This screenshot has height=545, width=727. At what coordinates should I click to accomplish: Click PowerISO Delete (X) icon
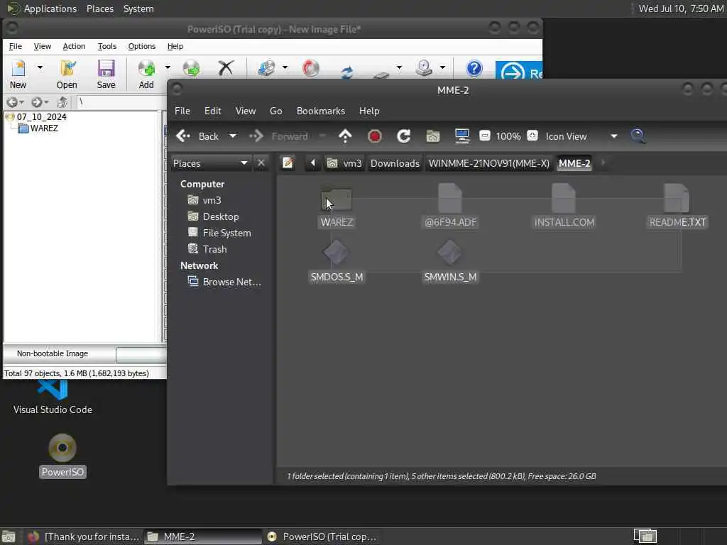(226, 68)
